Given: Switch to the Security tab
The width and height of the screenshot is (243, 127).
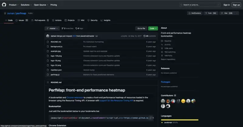Looking at the screenshot, I should tap(92, 20).
